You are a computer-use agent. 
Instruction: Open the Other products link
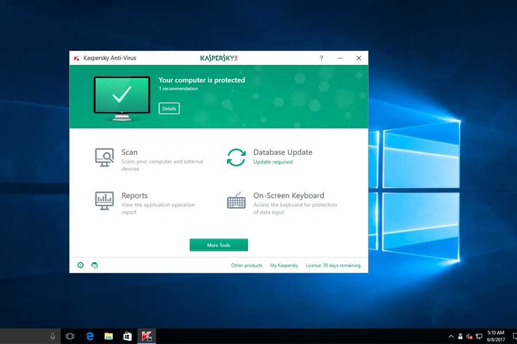coord(246,265)
